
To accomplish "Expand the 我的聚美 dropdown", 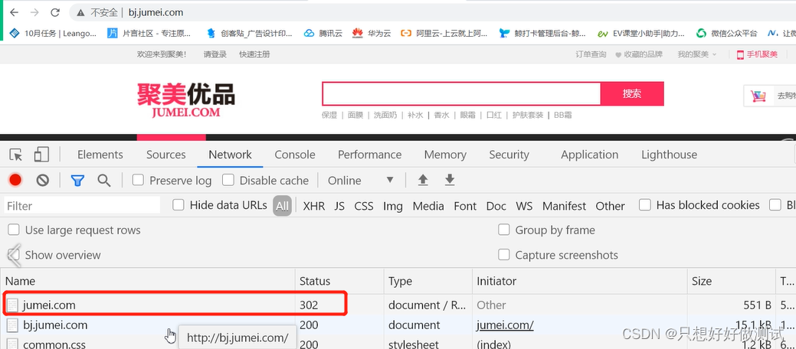I will [x=696, y=54].
